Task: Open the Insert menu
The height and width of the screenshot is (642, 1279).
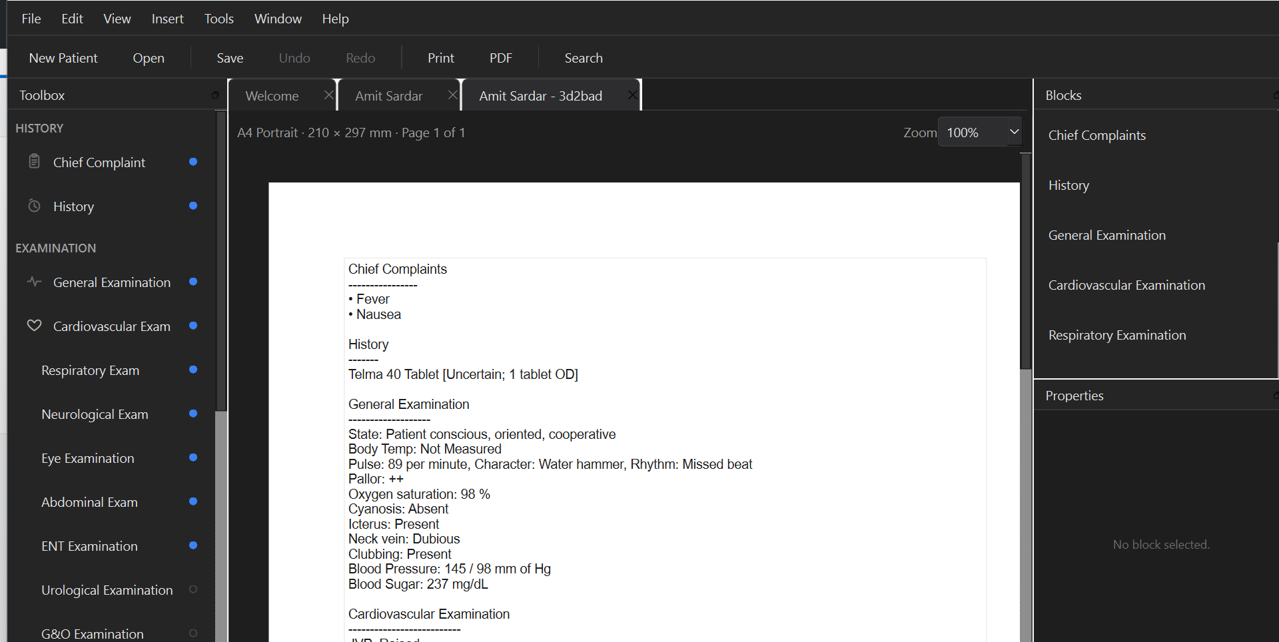Action: pos(167,19)
